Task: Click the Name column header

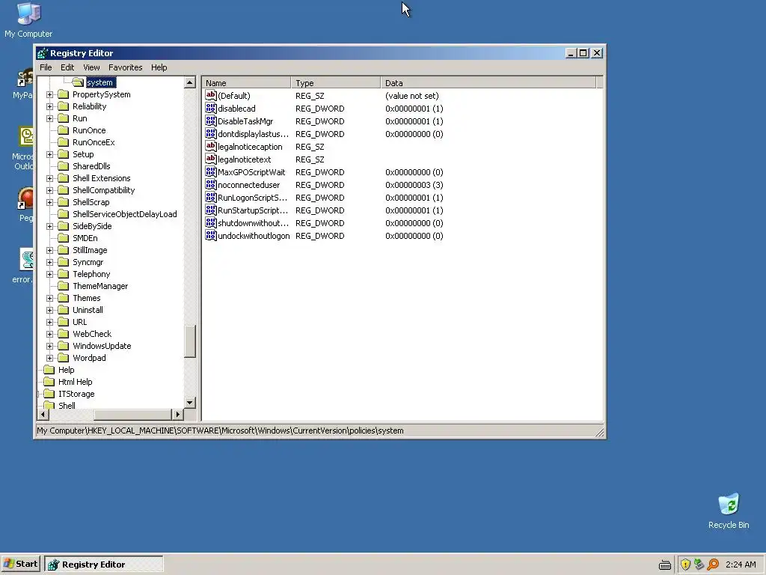Action: pos(247,82)
